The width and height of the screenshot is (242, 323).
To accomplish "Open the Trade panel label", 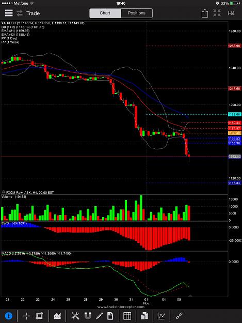I will click(x=33, y=13).
